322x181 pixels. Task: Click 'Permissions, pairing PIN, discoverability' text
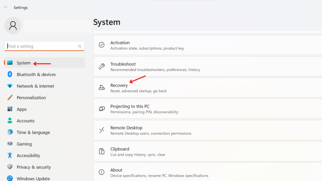144,112
